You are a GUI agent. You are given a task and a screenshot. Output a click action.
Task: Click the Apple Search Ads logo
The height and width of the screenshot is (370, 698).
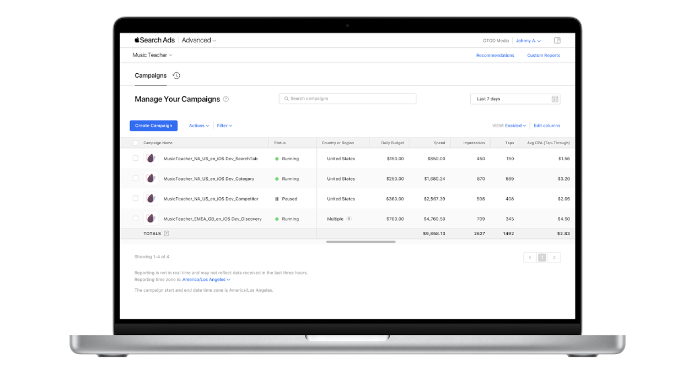click(154, 40)
